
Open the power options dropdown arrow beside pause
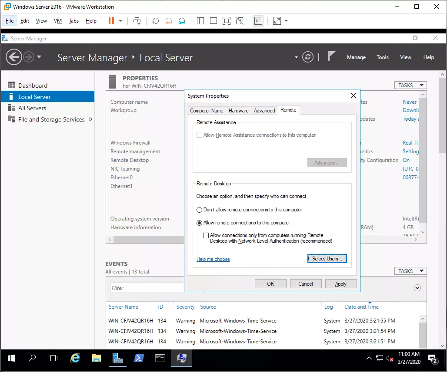pos(120,21)
